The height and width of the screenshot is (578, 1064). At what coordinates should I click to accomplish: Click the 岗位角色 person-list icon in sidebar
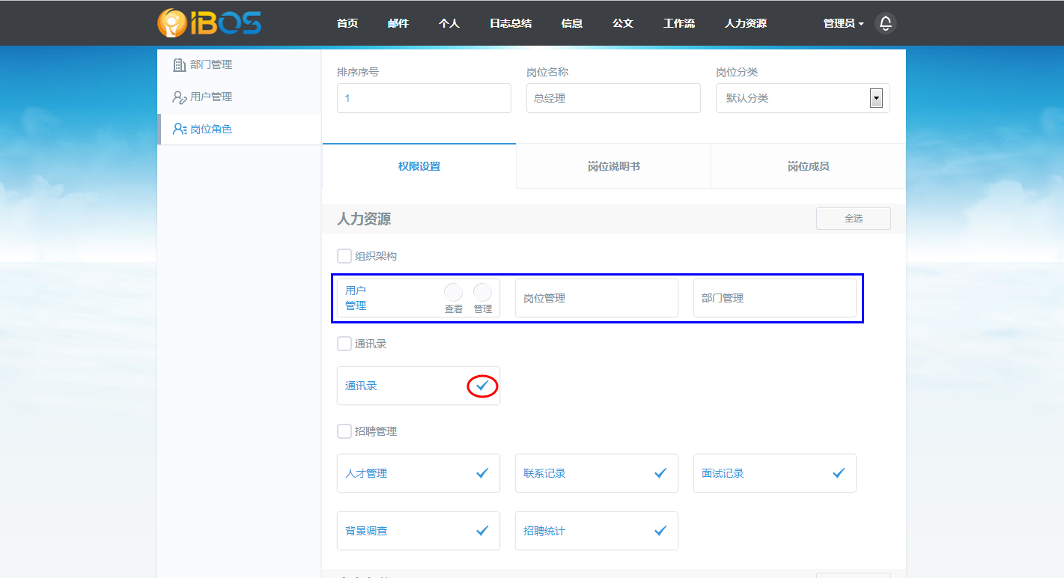pyautogui.click(x=180, y=129)
